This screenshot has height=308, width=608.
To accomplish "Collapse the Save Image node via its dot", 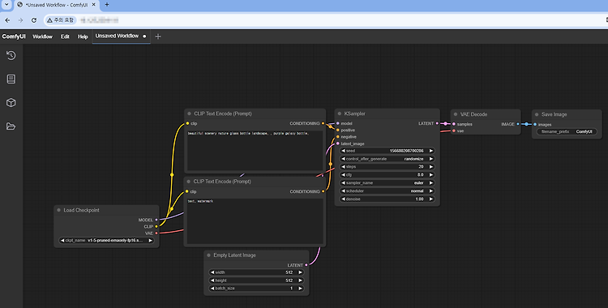I will pyautogui.click(x=537, y=114).
